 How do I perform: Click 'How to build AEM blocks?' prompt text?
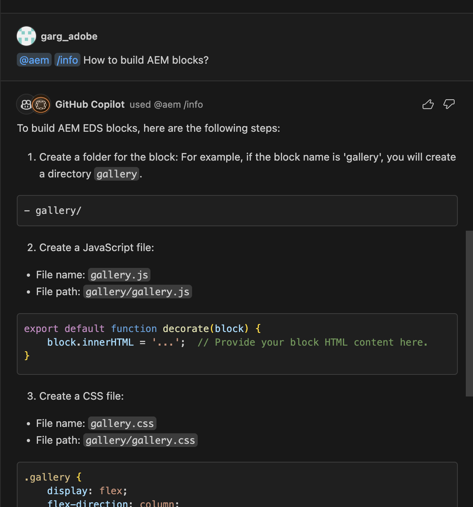coord(146,60)
